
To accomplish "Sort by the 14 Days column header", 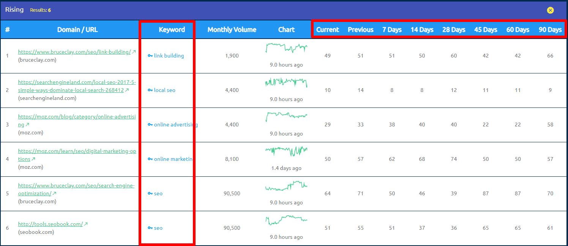I will 422,30.
